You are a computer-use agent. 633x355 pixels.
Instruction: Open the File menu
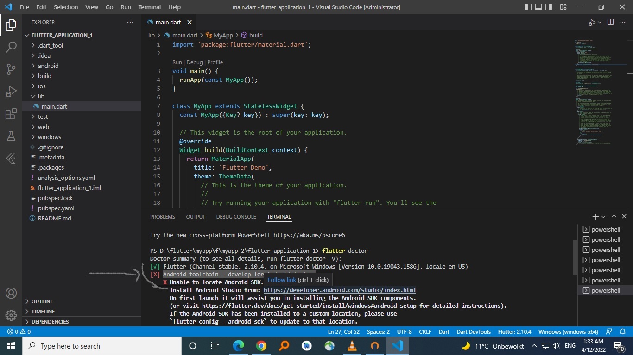(25, 7)
